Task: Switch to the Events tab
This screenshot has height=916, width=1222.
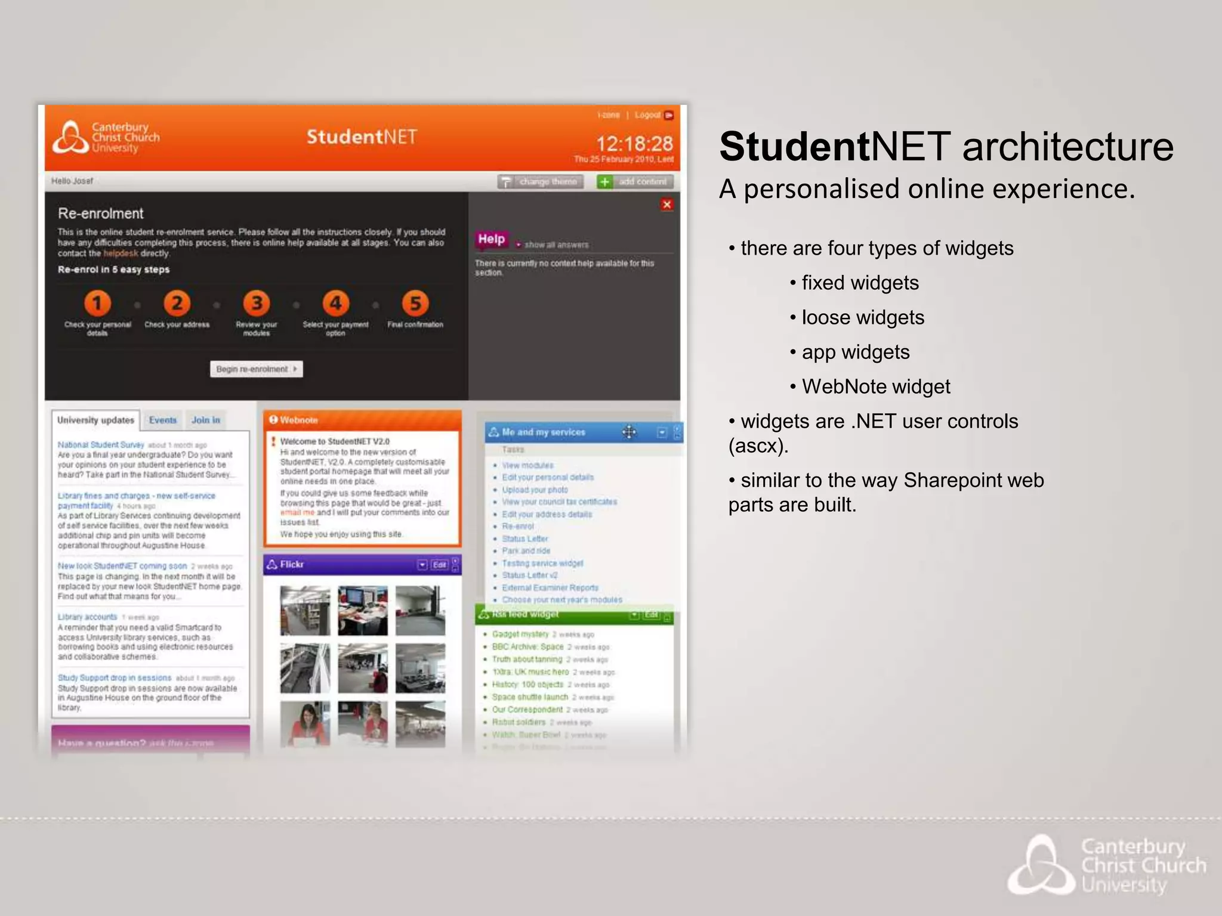Action: point(163,420)
